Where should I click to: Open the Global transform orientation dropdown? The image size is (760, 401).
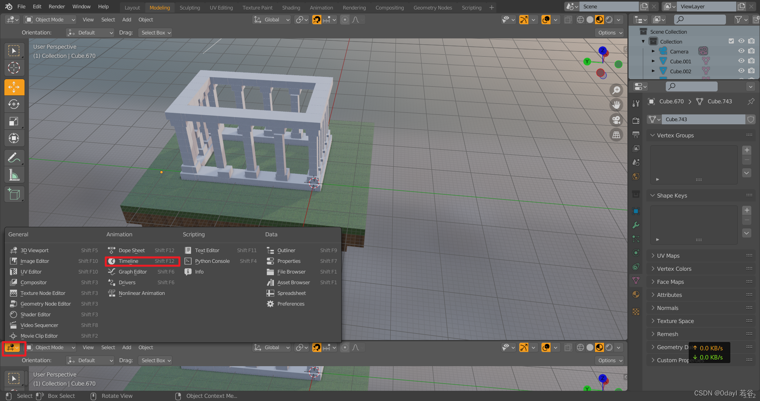(271, 19)
